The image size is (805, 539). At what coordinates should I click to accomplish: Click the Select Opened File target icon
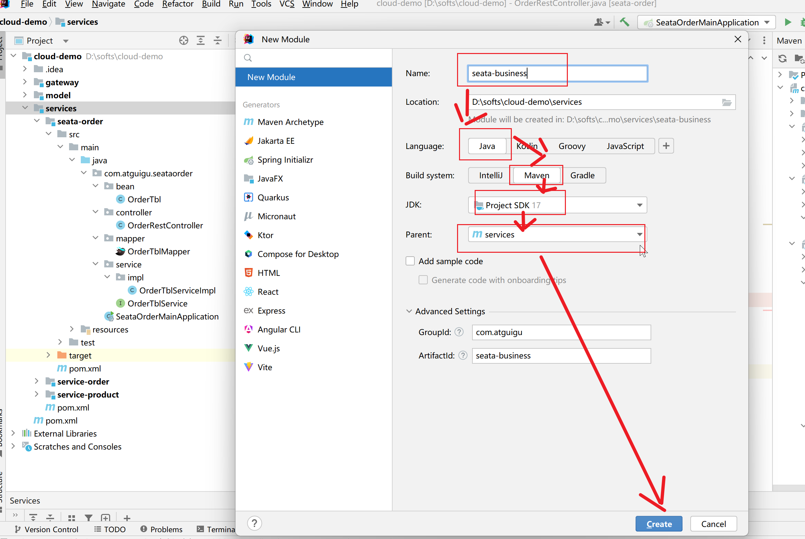click(184, 41)
